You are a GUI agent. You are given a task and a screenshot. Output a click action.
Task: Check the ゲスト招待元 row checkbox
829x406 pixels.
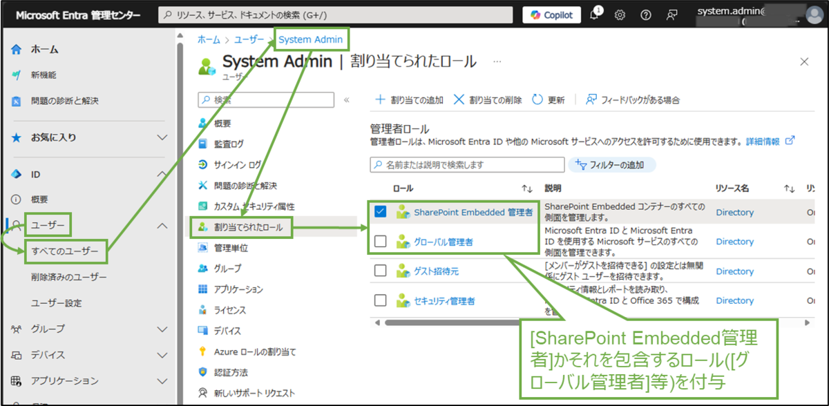click(380, 271)
